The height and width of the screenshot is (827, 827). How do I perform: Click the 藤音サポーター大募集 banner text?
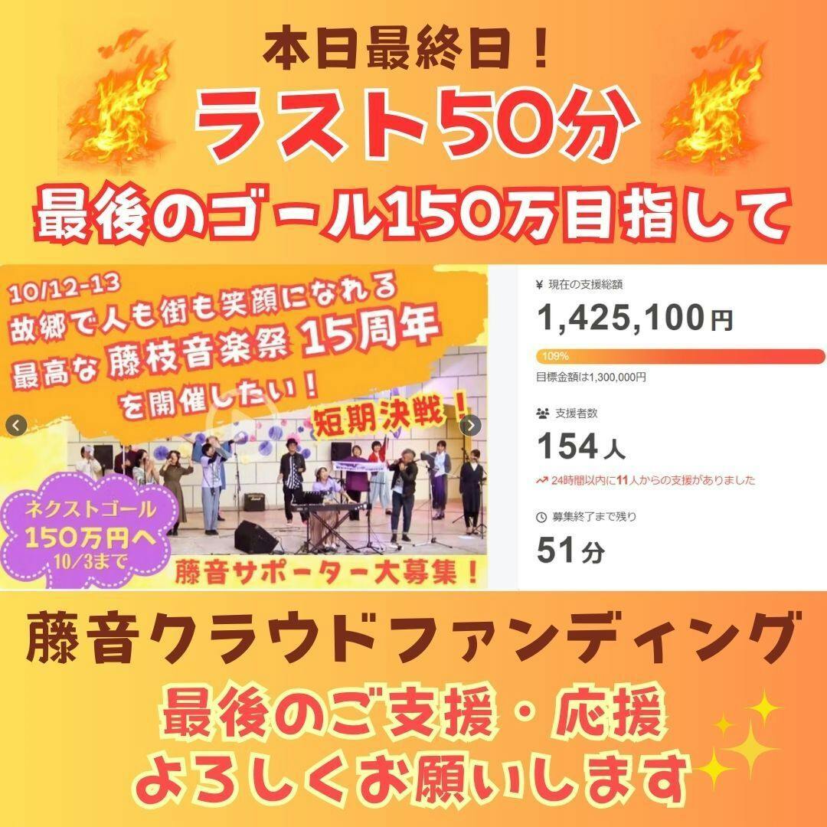[x=327, y=572]
